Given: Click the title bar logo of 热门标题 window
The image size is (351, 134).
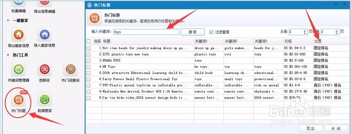Looking at the screenshot, I should click(x=90, y=5).
